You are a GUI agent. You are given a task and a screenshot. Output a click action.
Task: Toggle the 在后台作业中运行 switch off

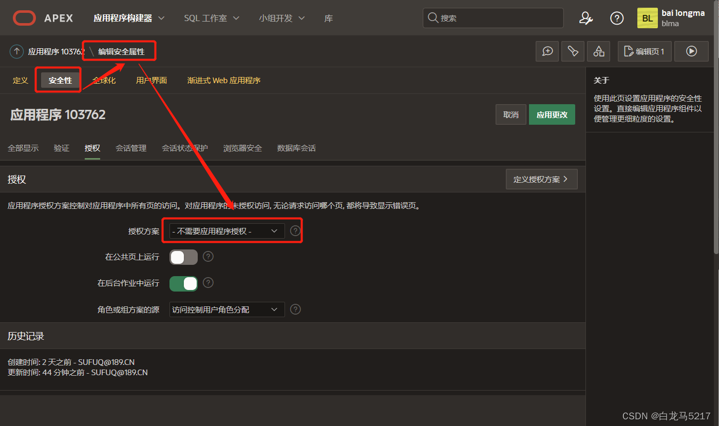(183, 283)
